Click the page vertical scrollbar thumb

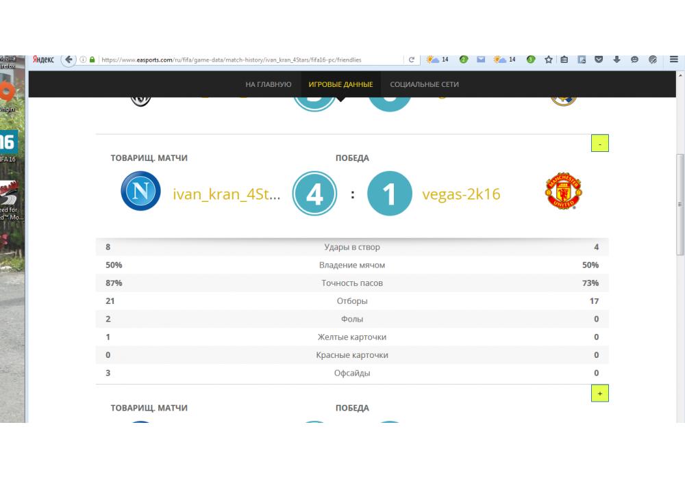pyautogui.click(x=680, y=204)
